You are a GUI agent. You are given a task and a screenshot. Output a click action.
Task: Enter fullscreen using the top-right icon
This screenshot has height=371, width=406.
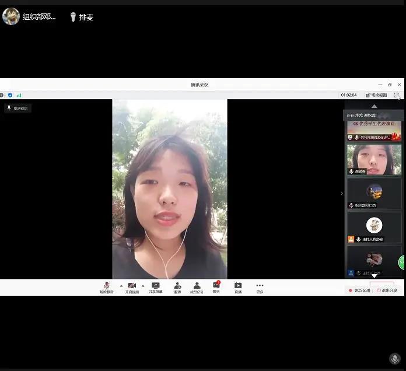point(397,95)
